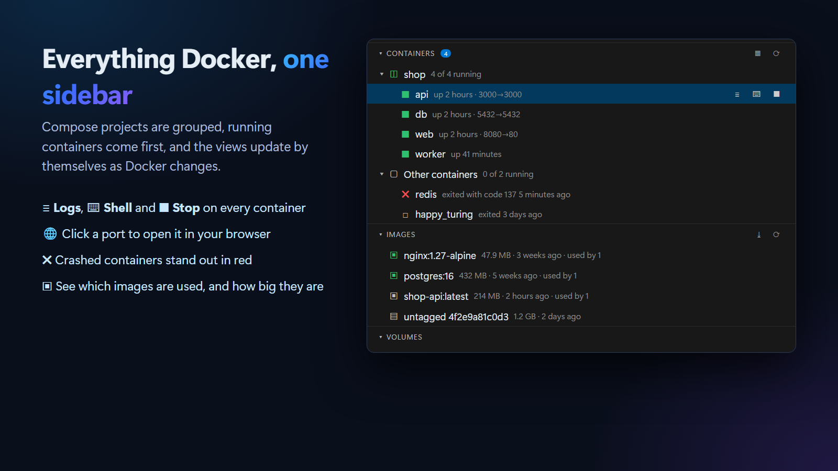This screenshot has width=838, height=471.
Task: Click the shop compose project icon
Action: click(x=394, y=74)
